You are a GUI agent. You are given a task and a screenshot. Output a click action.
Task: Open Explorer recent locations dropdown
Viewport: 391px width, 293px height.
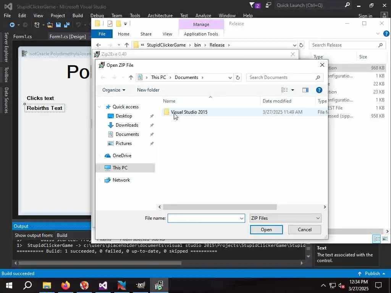click(119, 45)
